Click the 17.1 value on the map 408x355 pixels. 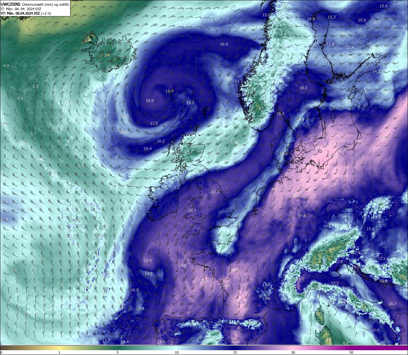click(x=382, y=258)
